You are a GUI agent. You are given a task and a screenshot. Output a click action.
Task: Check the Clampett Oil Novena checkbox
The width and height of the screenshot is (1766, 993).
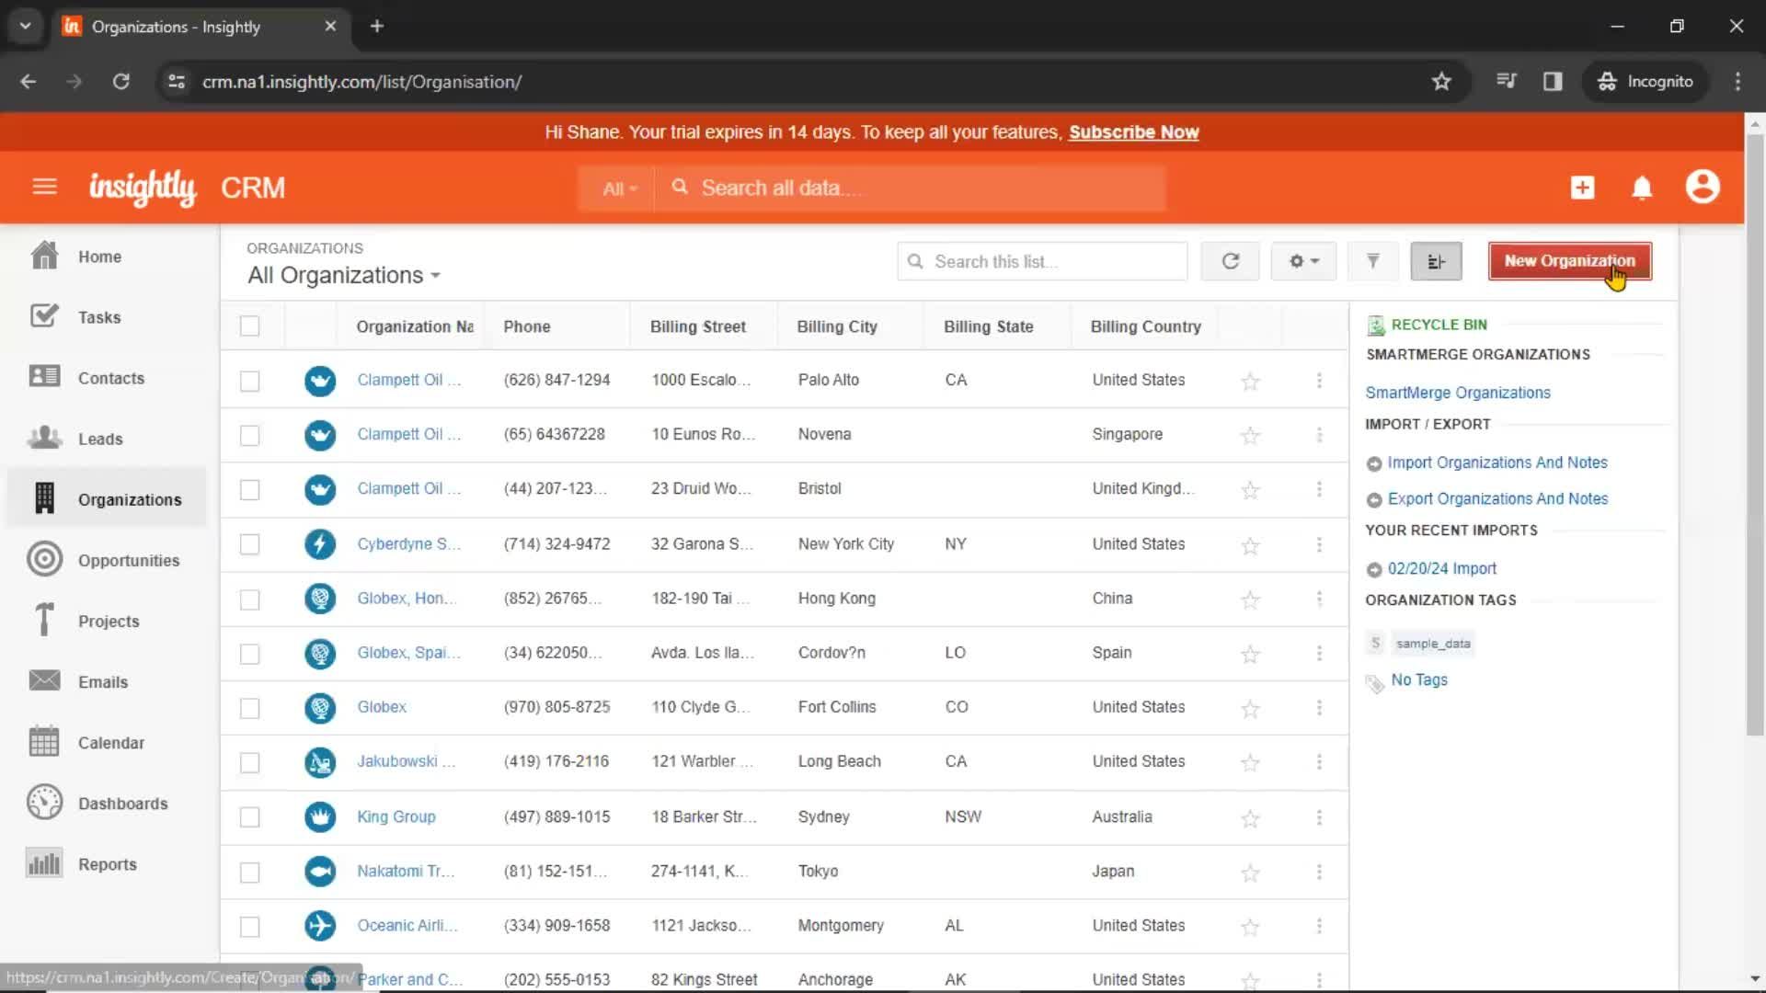click(x=249, y=435)
